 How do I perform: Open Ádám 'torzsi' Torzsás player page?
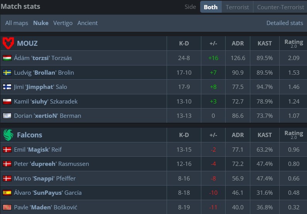click(x=43, y=58)
